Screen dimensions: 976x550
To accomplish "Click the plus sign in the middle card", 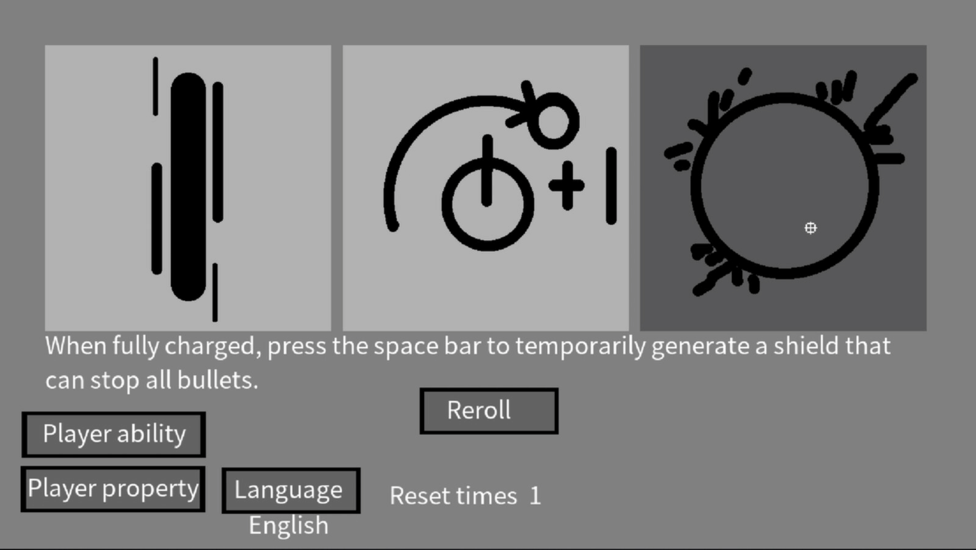I will coord(567,185).
